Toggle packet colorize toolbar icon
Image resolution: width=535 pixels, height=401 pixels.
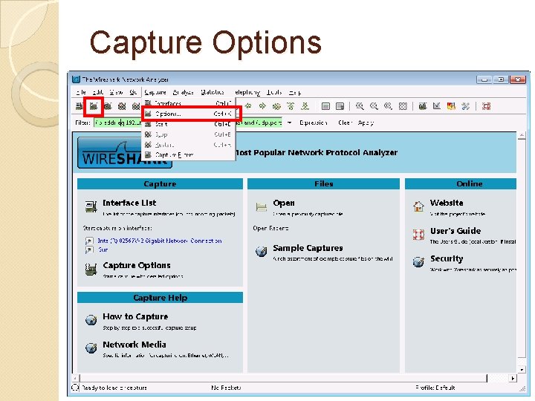325,106
